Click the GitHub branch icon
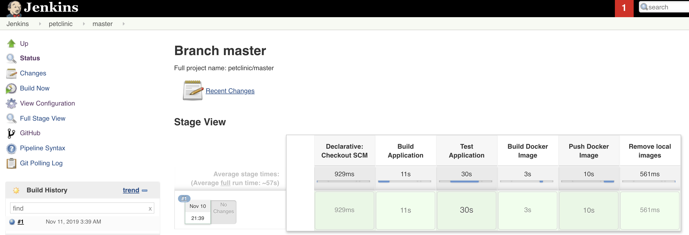The image size is (689, 235). tap(11, 133)
